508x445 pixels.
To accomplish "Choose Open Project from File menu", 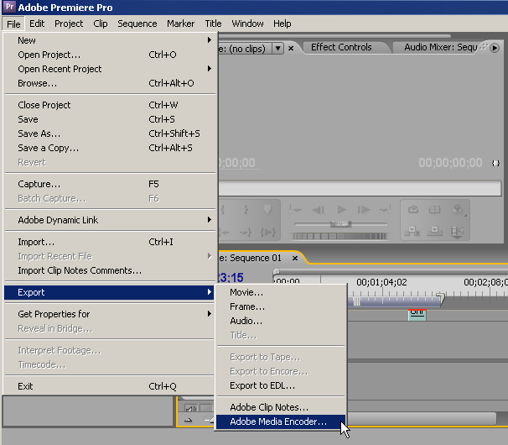I will click(x=110, y=55).
